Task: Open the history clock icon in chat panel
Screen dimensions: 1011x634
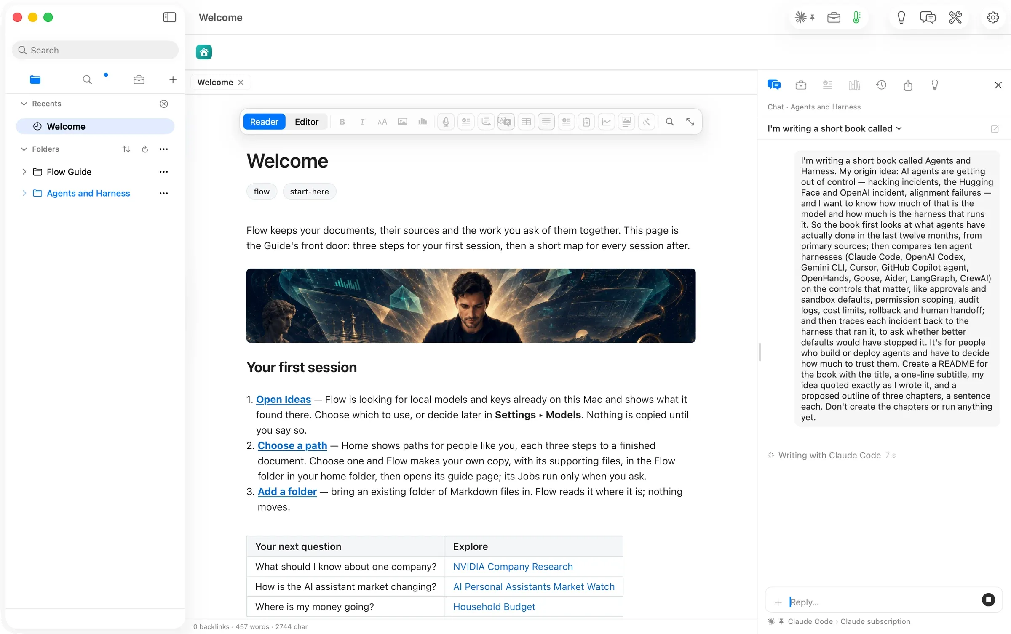Action: 881,85
